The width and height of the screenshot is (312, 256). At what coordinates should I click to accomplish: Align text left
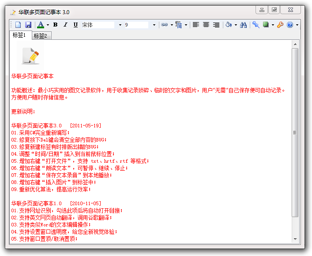pyautogui.click(x=196, y=25)
